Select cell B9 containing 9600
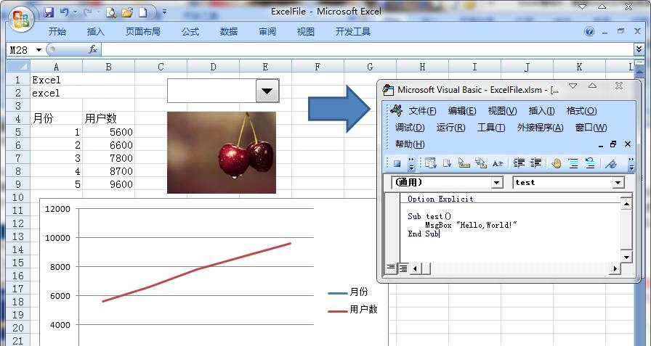Viewport: 651px width, 346px height. pos(108,184)
